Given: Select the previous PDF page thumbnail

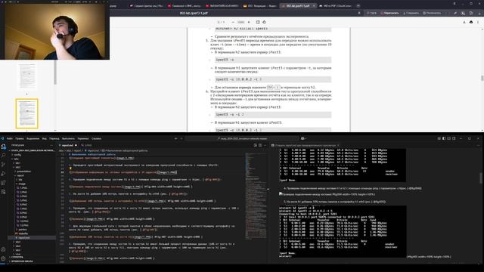Looking at the screenshot, I should point(27,76).
